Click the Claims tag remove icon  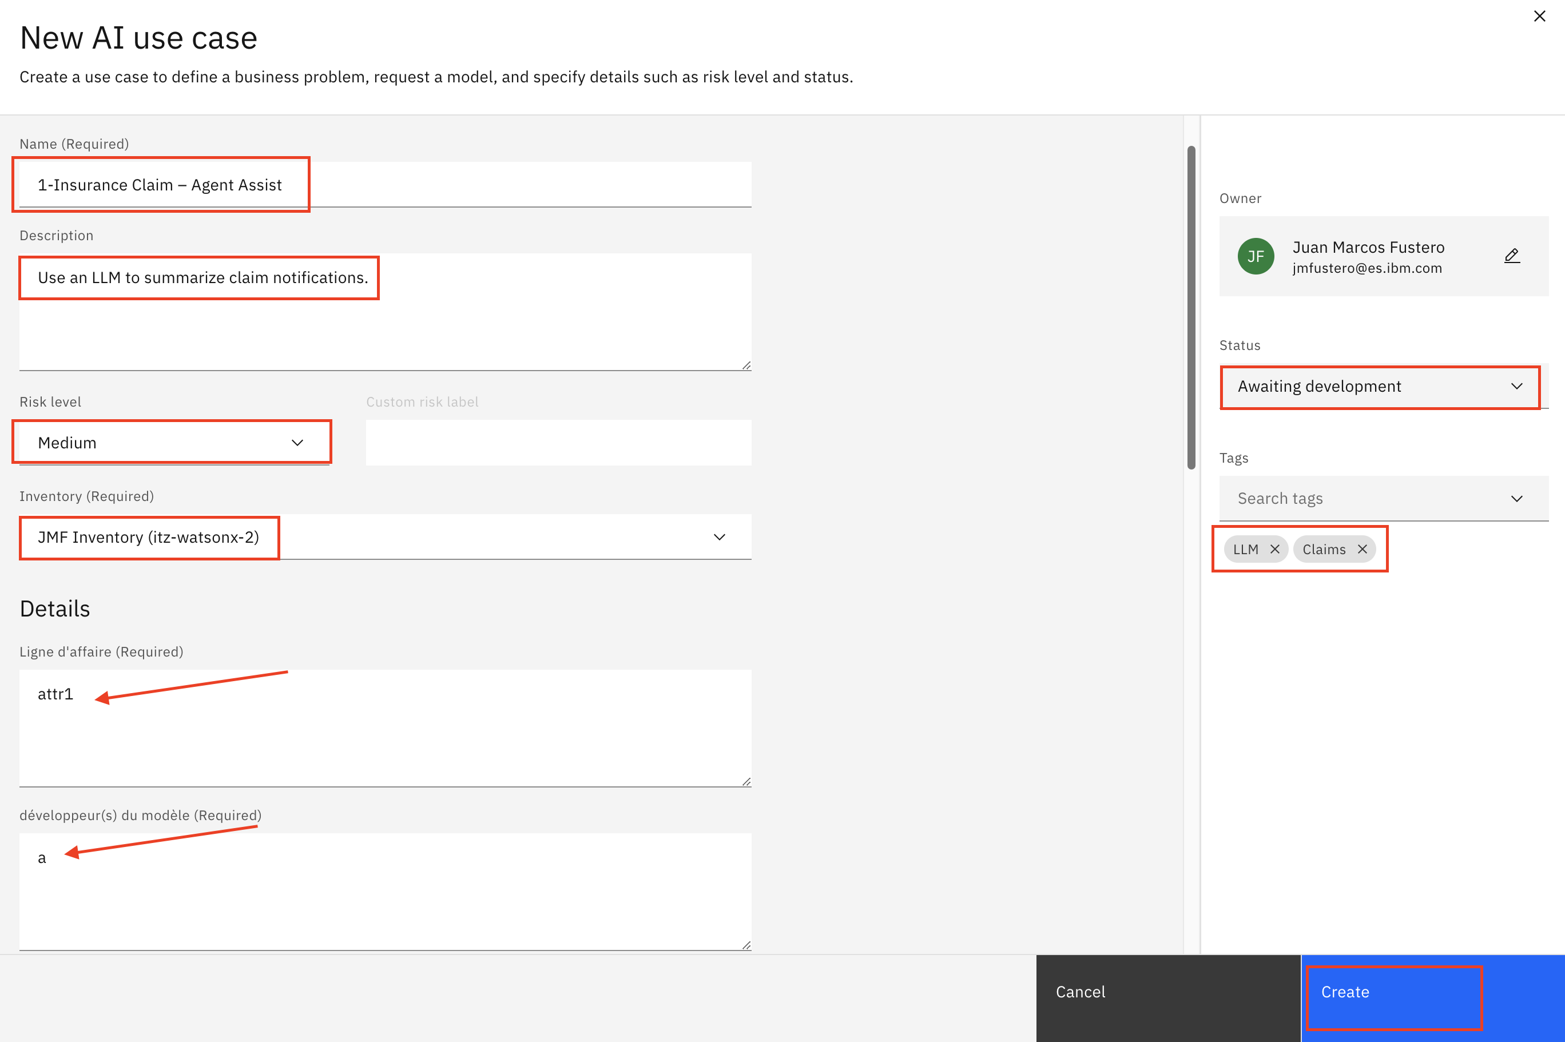tap(1361, 548)
